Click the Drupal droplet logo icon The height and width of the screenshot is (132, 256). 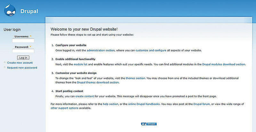(x=10, y=10)
